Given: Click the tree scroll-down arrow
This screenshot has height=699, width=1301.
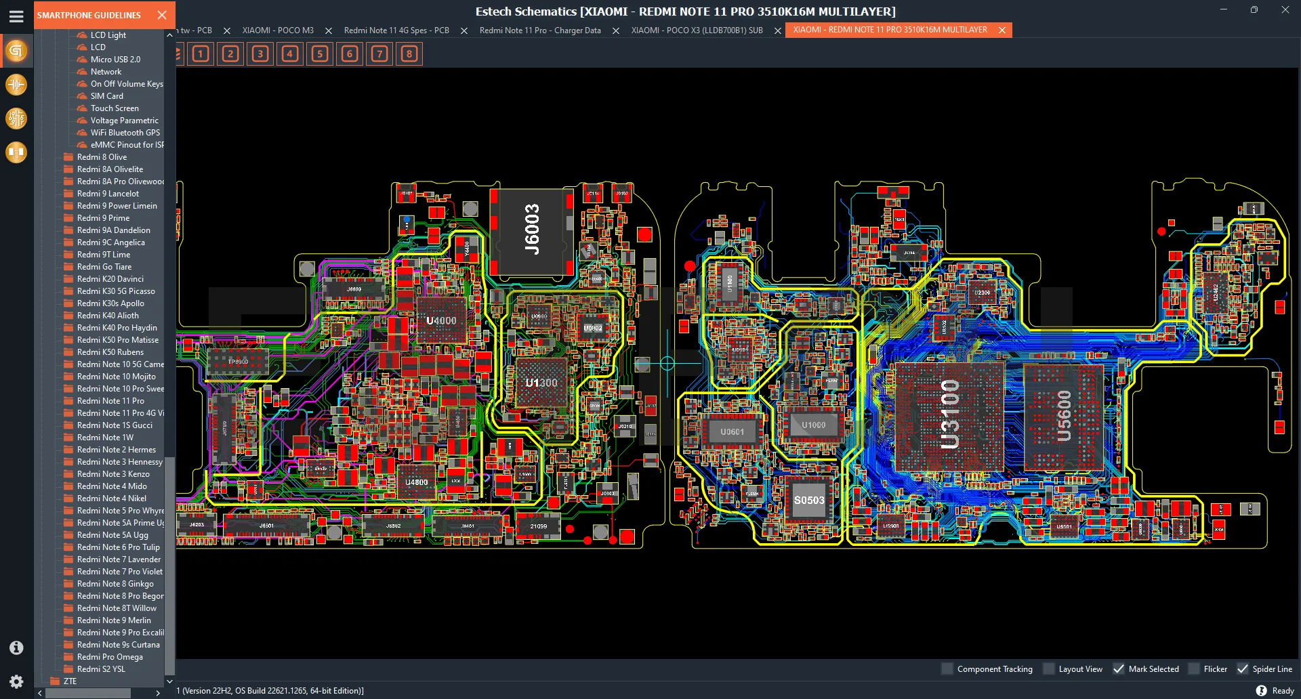Looking at the screenshot, I should click(169, 681).
